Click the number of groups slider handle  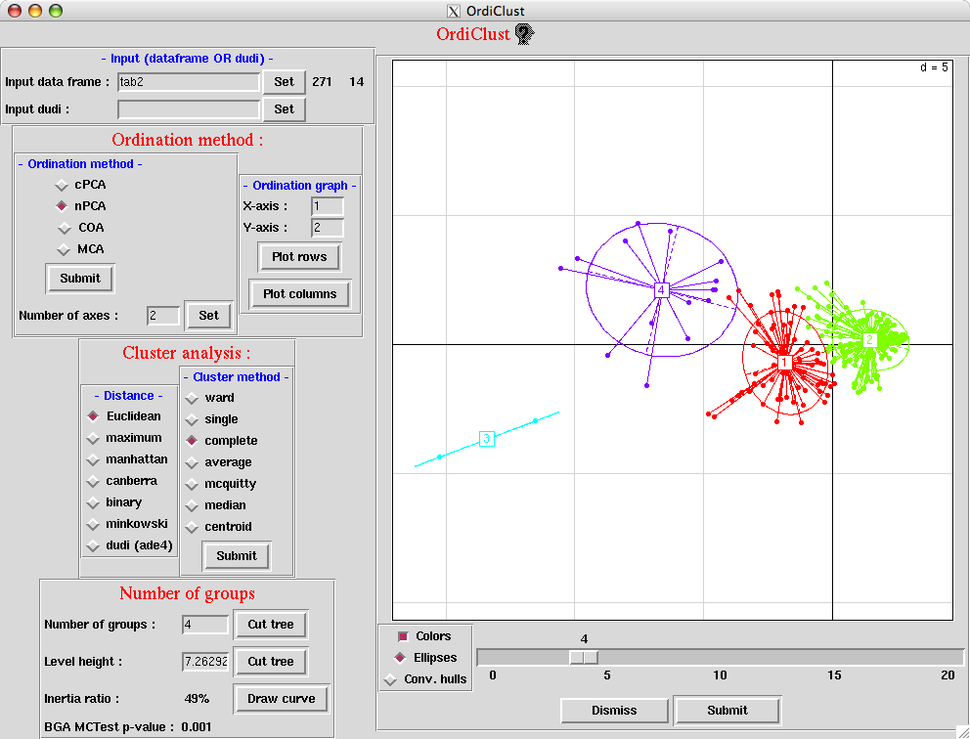pyautogui.click(x=584, y=658)
